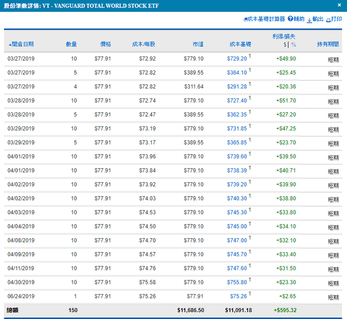Screen dimensions: 347x319
Task: Click market value $311.64
Action: click(x=194, y=87)
